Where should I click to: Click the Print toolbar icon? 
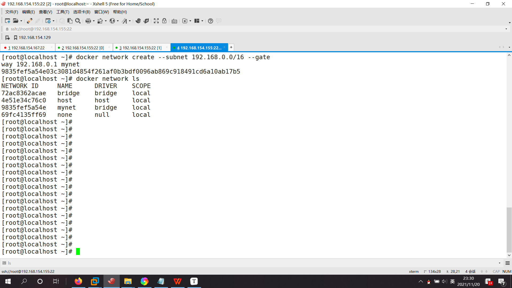(x=88, y=21)
